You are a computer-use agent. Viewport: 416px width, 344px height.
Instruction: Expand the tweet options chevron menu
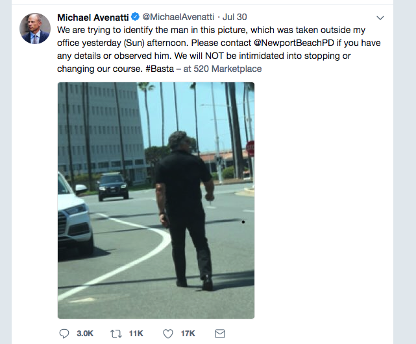[x=380, y=17]
